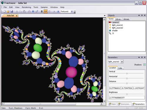Open the light_source1 object selector dropdown
This screenshot has height=110, width=147.
tap(122, 62)
